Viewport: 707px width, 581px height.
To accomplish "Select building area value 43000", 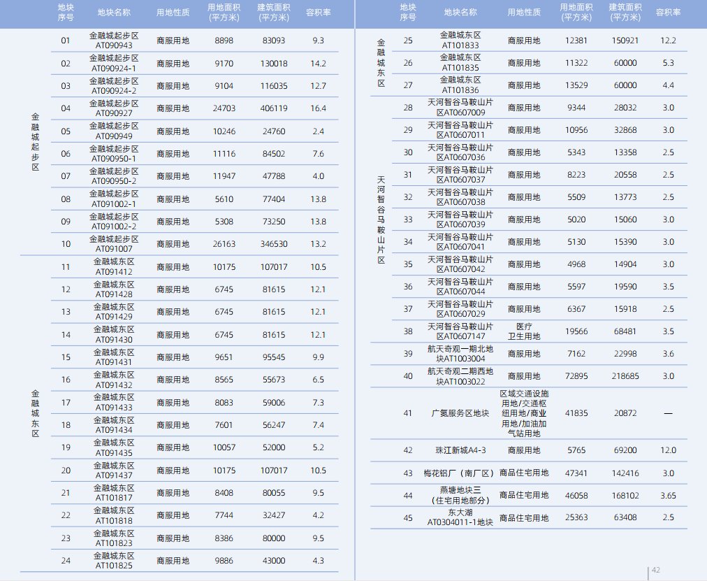I will tap(274, 561).
